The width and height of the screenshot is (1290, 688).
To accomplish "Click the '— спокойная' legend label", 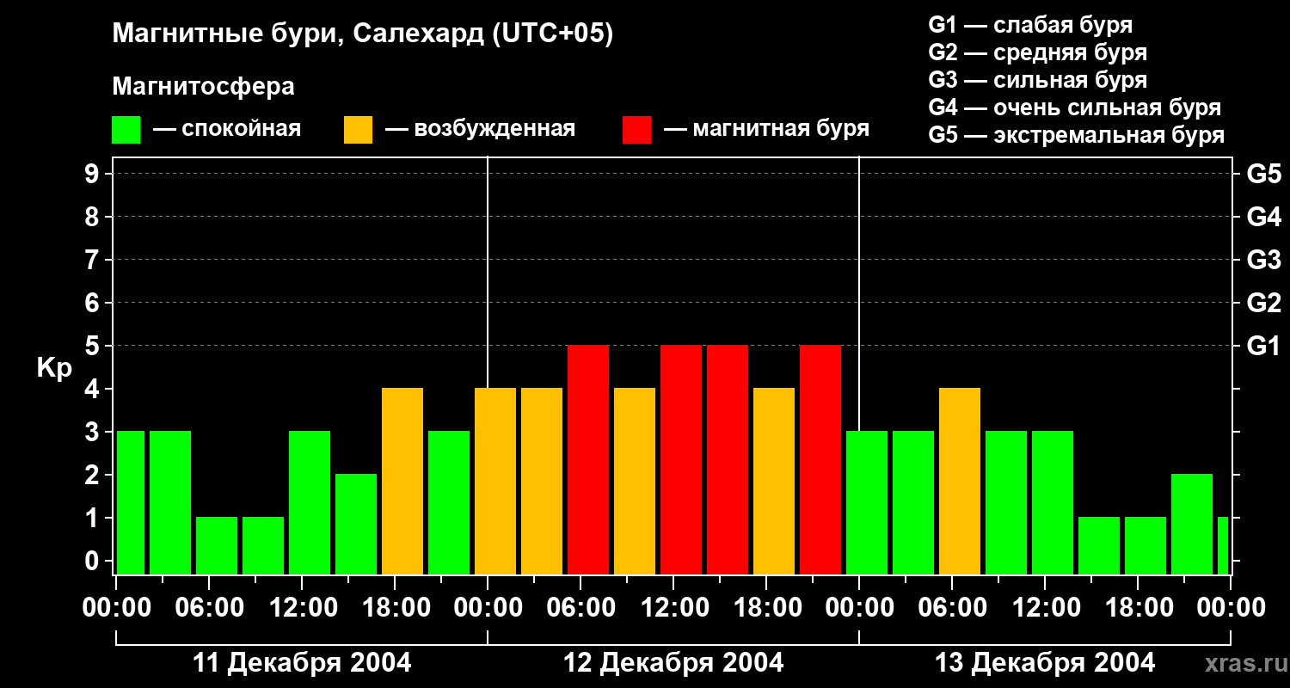I will pos(227,129).
